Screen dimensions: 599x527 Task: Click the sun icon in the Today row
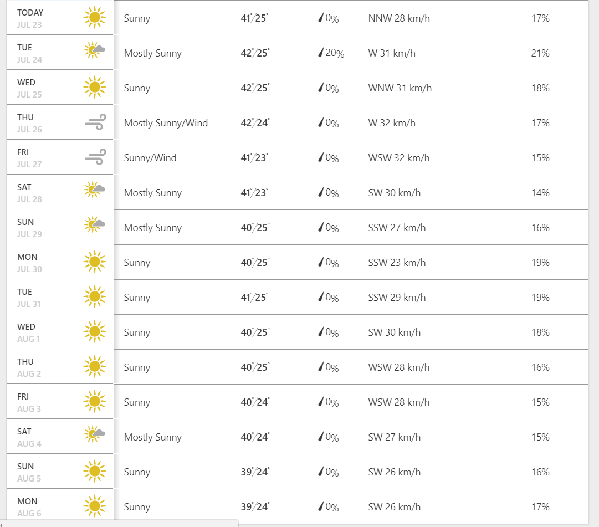click(x=94, y=18)
